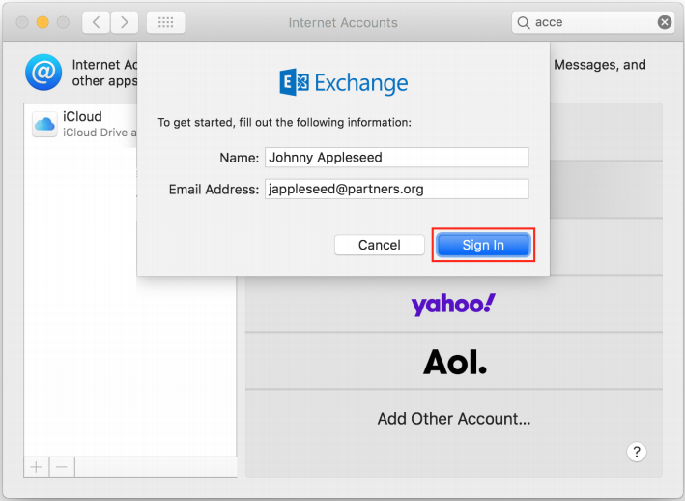Show all preferences grid button

165,22
